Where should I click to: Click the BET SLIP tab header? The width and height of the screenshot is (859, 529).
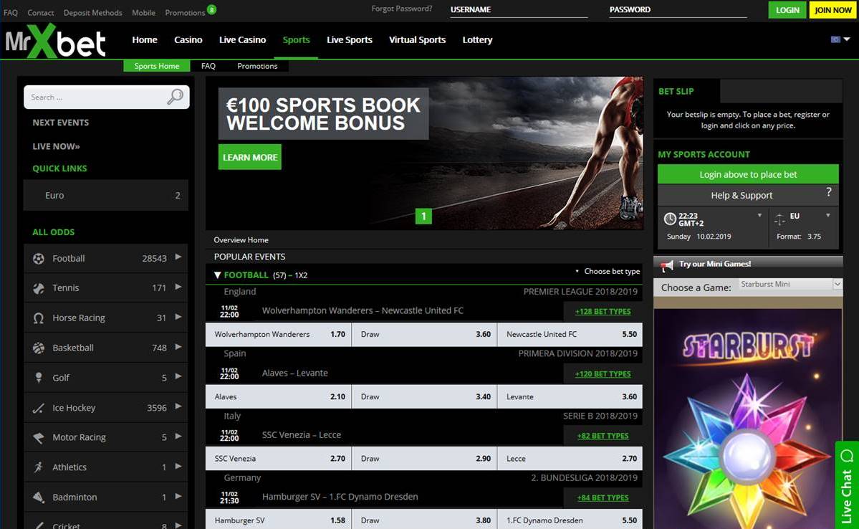(x=686, y=91)
